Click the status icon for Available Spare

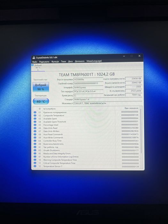pyautogui.click(x=35, y=119)
